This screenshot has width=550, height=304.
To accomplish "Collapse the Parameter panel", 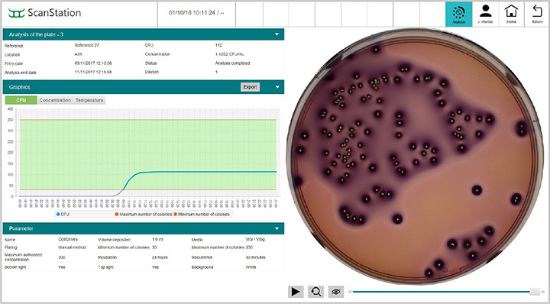I will point(277,228).
